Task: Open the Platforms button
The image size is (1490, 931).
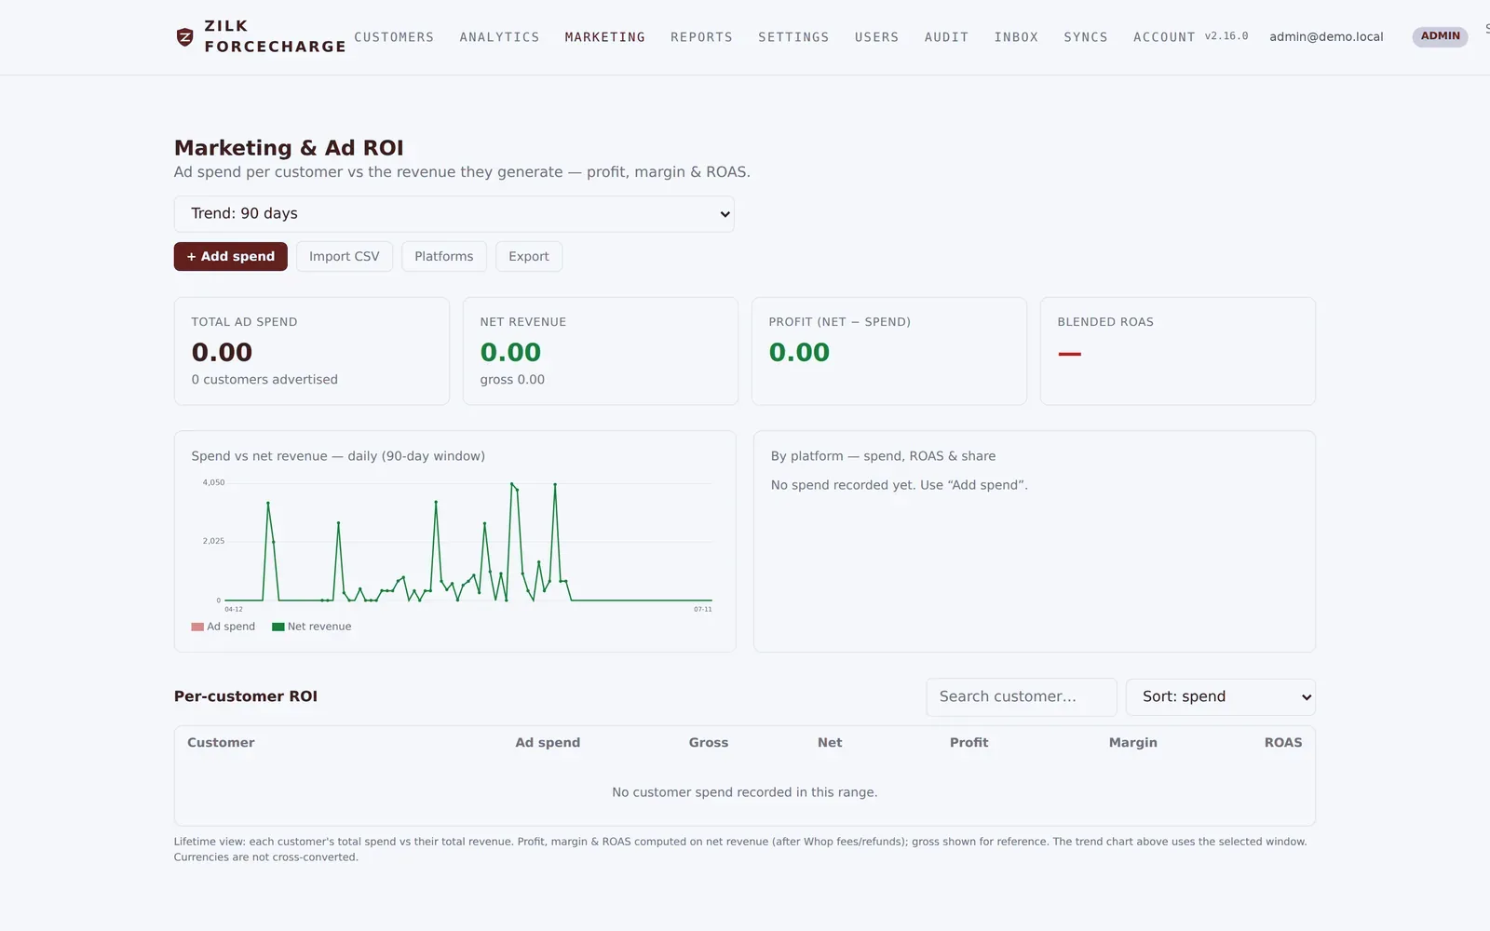Action: coord(443,256)
